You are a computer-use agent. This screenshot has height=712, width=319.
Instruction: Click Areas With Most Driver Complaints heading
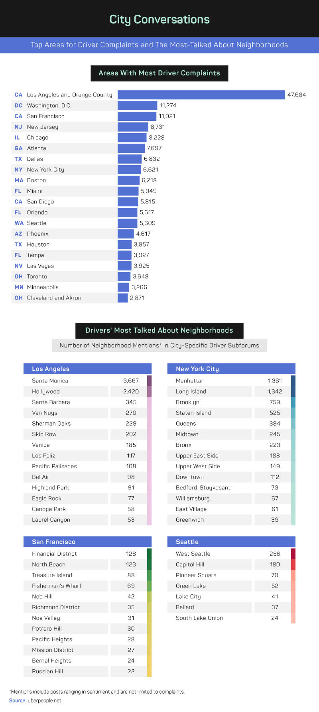click(159, 73)
